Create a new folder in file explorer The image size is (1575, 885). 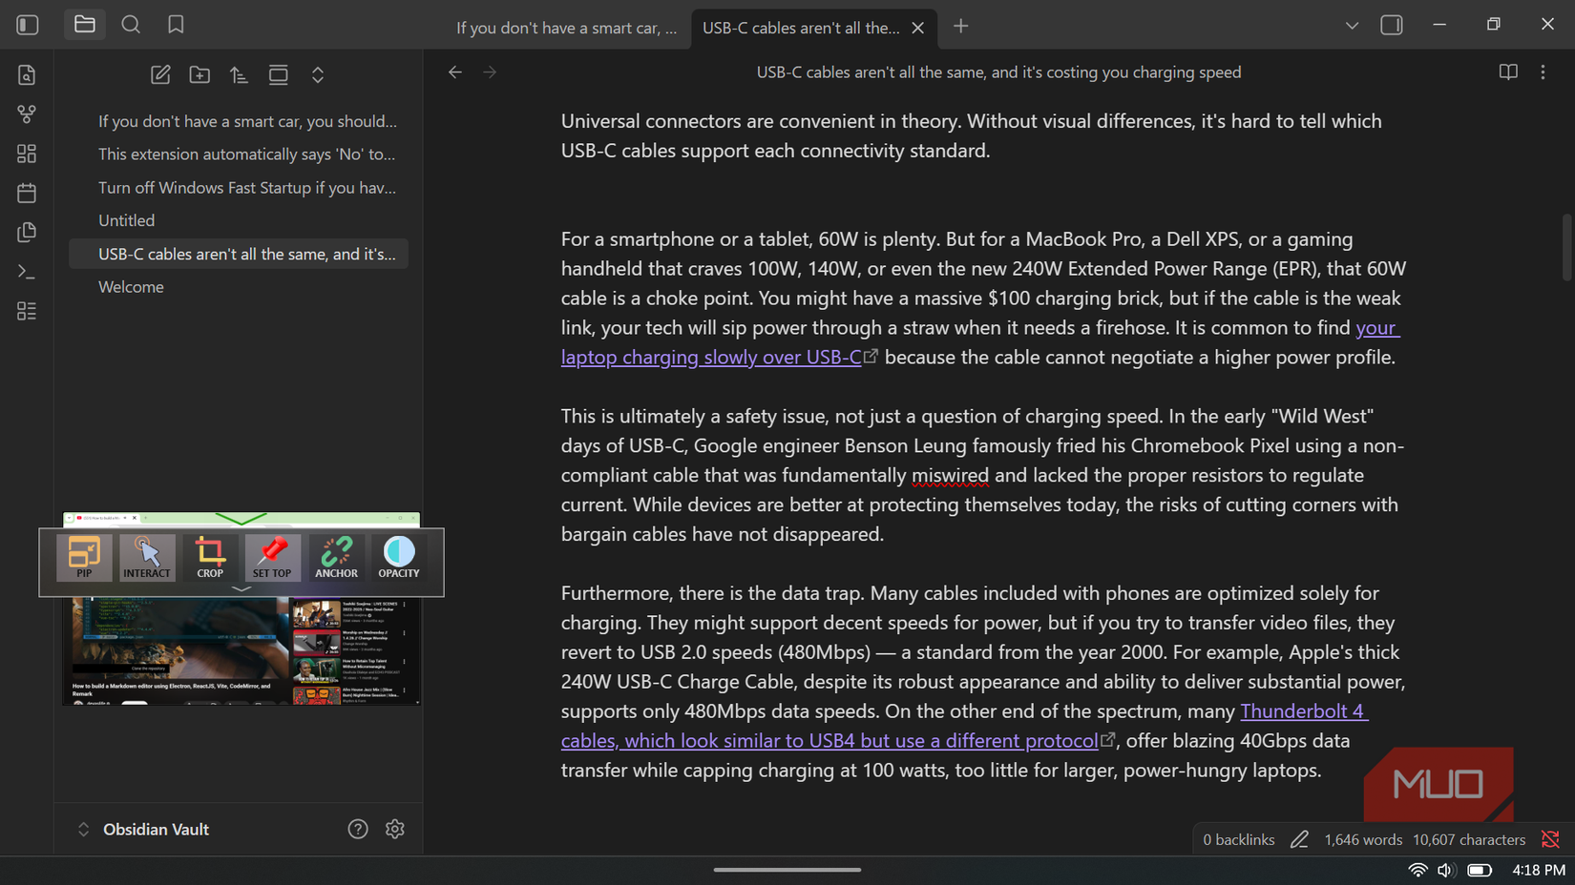(199, 75)
